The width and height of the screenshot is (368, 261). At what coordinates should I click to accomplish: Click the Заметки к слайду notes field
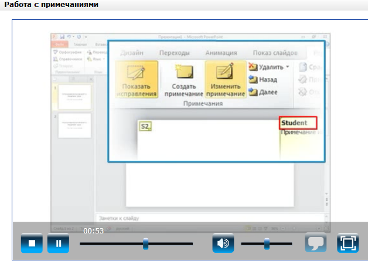210,218
